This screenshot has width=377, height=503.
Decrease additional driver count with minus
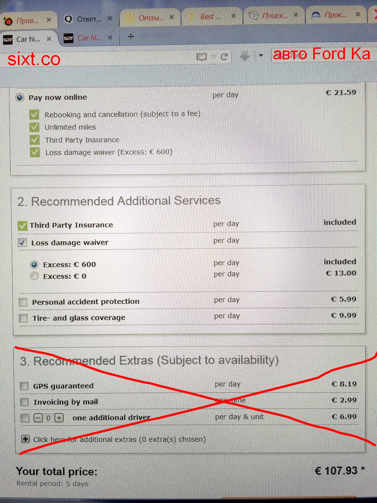38,418
